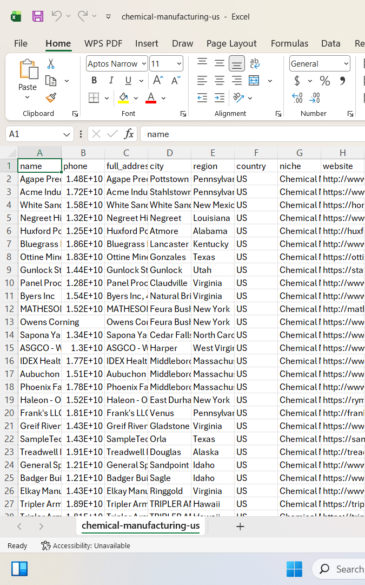The image size is (365, 585).
Task: Toggle Align Left
Action: click(x=202, y=81)
